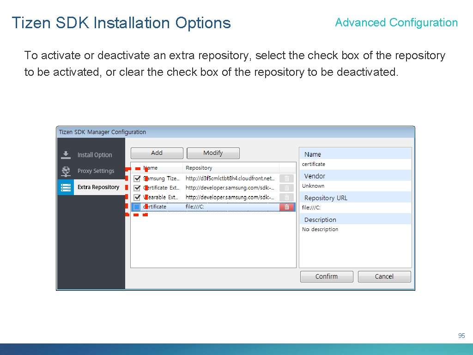
Task: Click the 'certificate' name in selected row
Action: pos(154,207)
